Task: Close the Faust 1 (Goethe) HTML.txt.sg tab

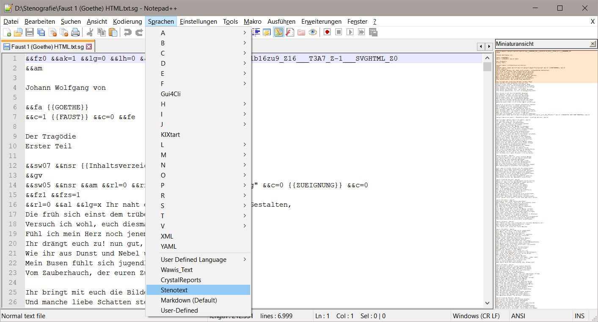Action: coord(89,47)
